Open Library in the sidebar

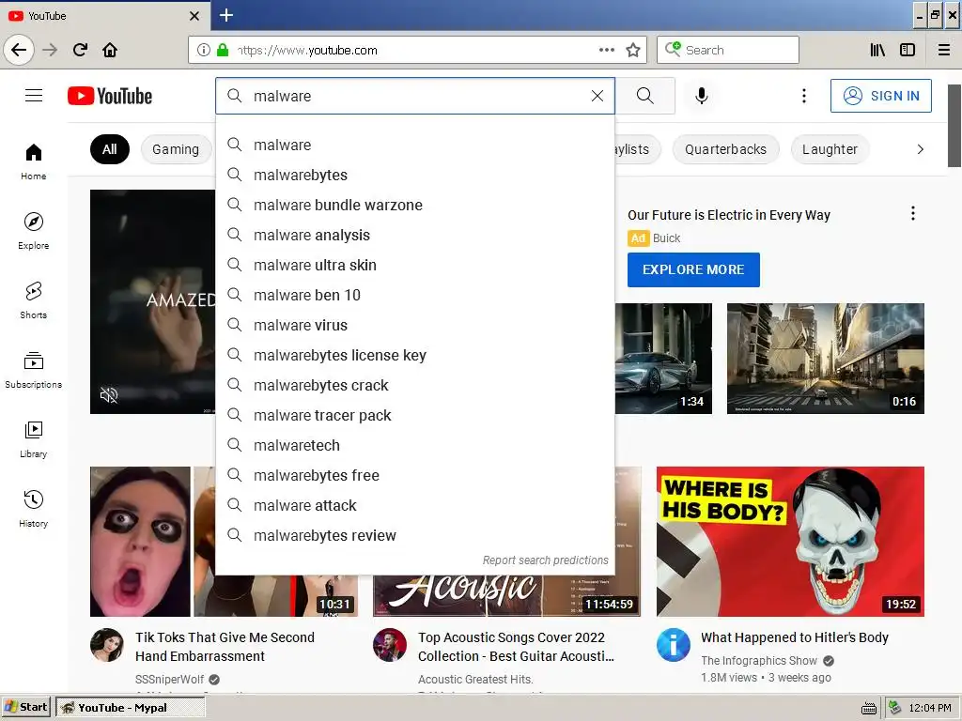[34, 439]
